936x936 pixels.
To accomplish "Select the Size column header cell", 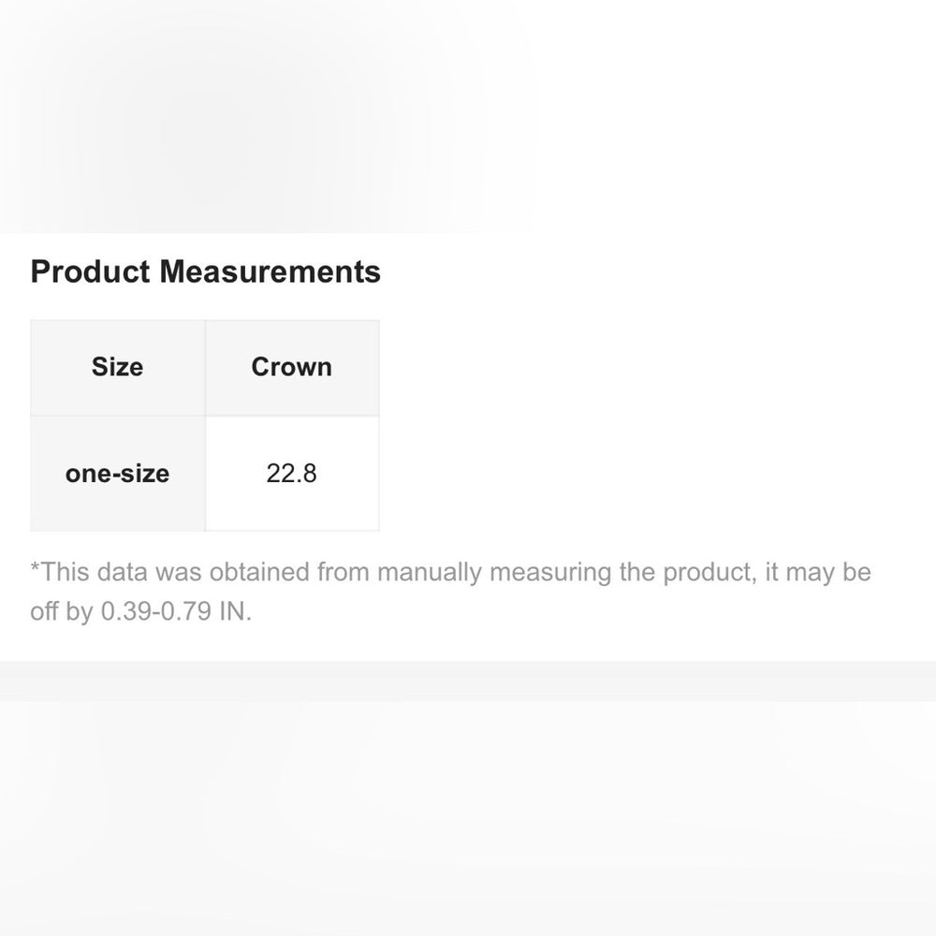I will (x=118, y=367).
